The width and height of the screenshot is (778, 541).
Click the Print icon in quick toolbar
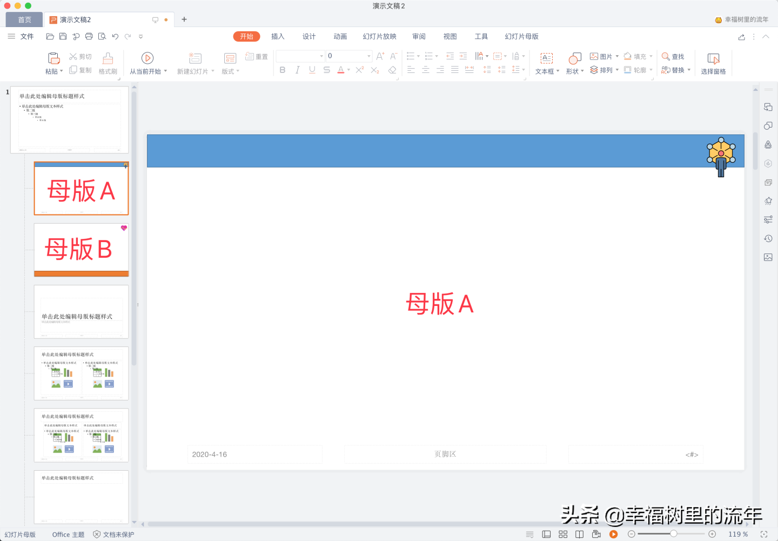[89, 37]
